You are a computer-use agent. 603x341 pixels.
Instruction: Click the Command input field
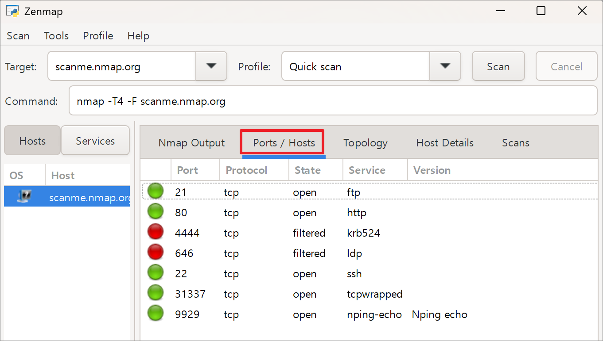point(333,101)
